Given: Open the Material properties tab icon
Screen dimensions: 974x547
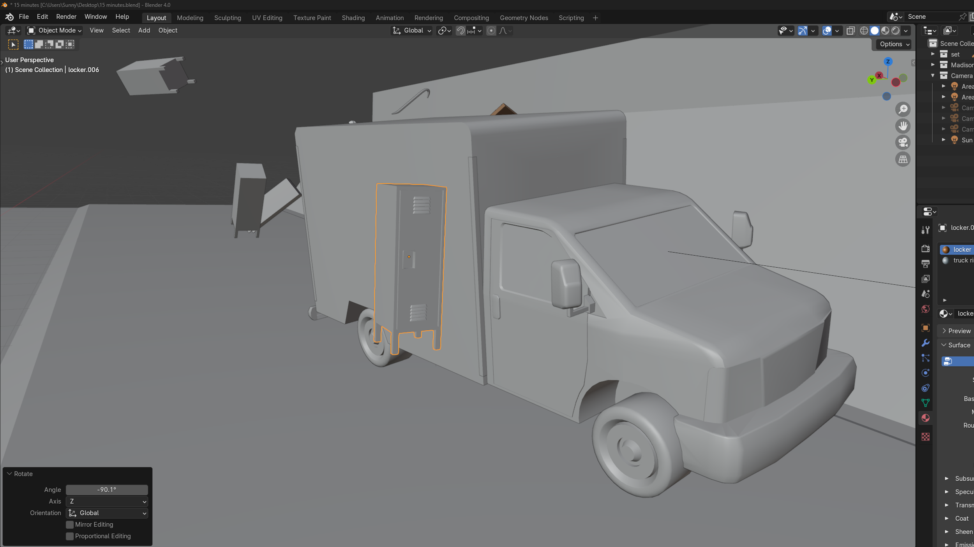Looking at the screenshot, I should [925, 418].
